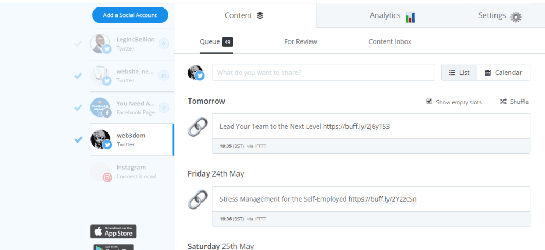The width and height of the screenshot is (545, 250).
Task: Click the list lines icon
Action: (452, 73)
